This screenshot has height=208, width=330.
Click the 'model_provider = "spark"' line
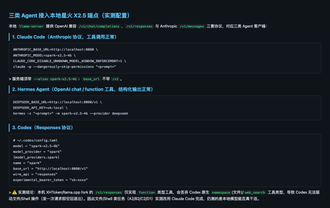tap(37, 152)
